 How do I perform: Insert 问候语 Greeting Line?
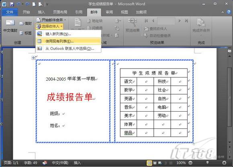(95, 28)
